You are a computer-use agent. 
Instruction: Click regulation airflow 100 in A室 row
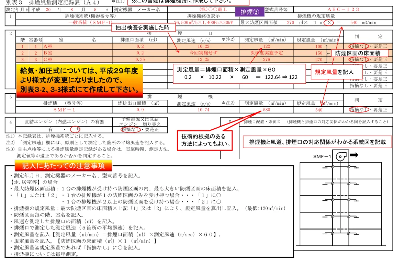(319, 46)
